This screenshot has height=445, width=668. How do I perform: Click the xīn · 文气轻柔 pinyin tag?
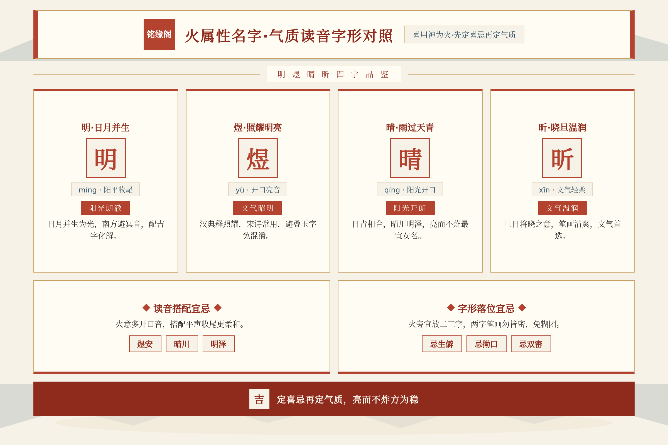562,189
